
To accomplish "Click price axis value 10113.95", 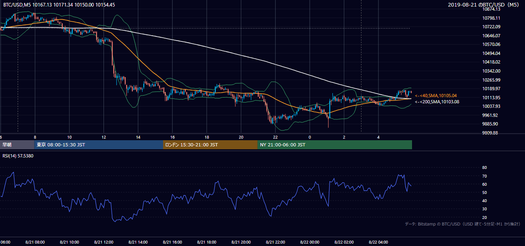I will [x=491, y=98].
